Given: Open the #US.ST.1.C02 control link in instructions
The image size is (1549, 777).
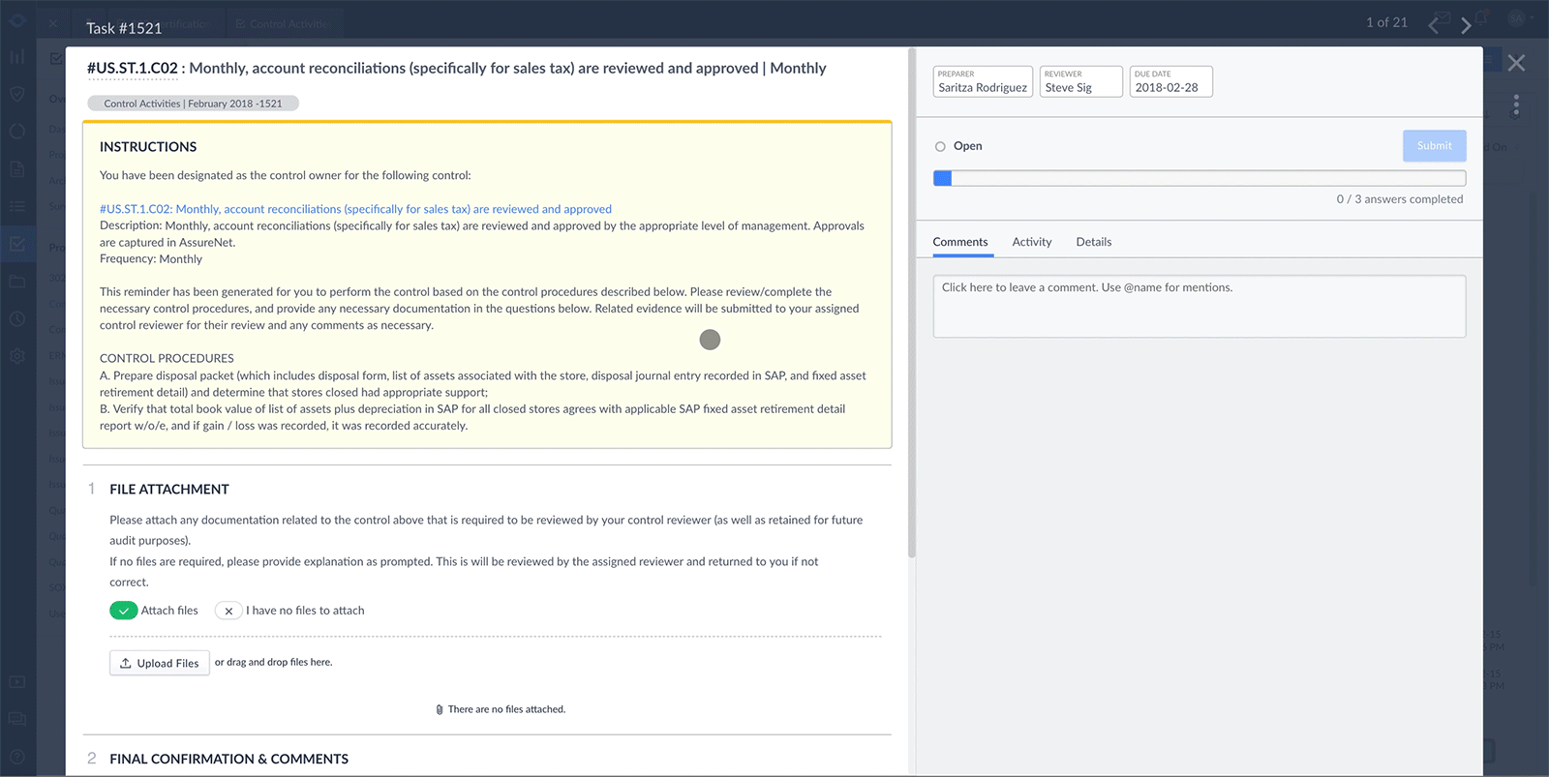Looking at the screenshot, I should [x=355, y=209].
